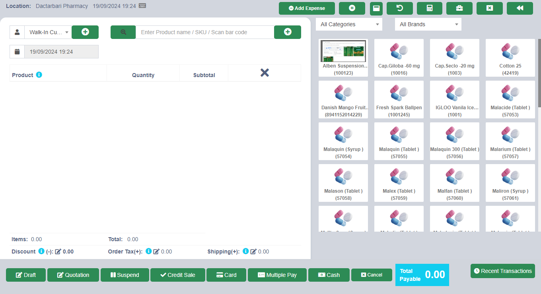Click the Add Expense button

307,8
